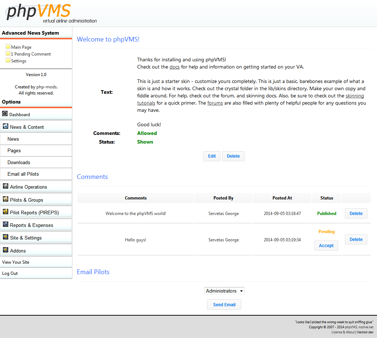
Task: Open the Downloads submenu item
Action: [36, 162]
